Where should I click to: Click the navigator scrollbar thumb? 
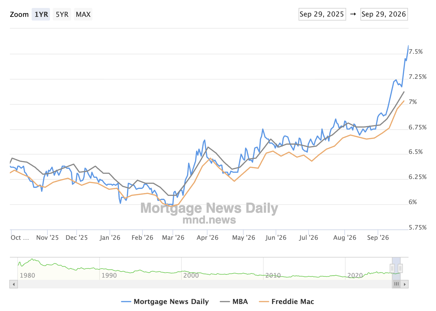pyautogui.click(x=396, y=284)
